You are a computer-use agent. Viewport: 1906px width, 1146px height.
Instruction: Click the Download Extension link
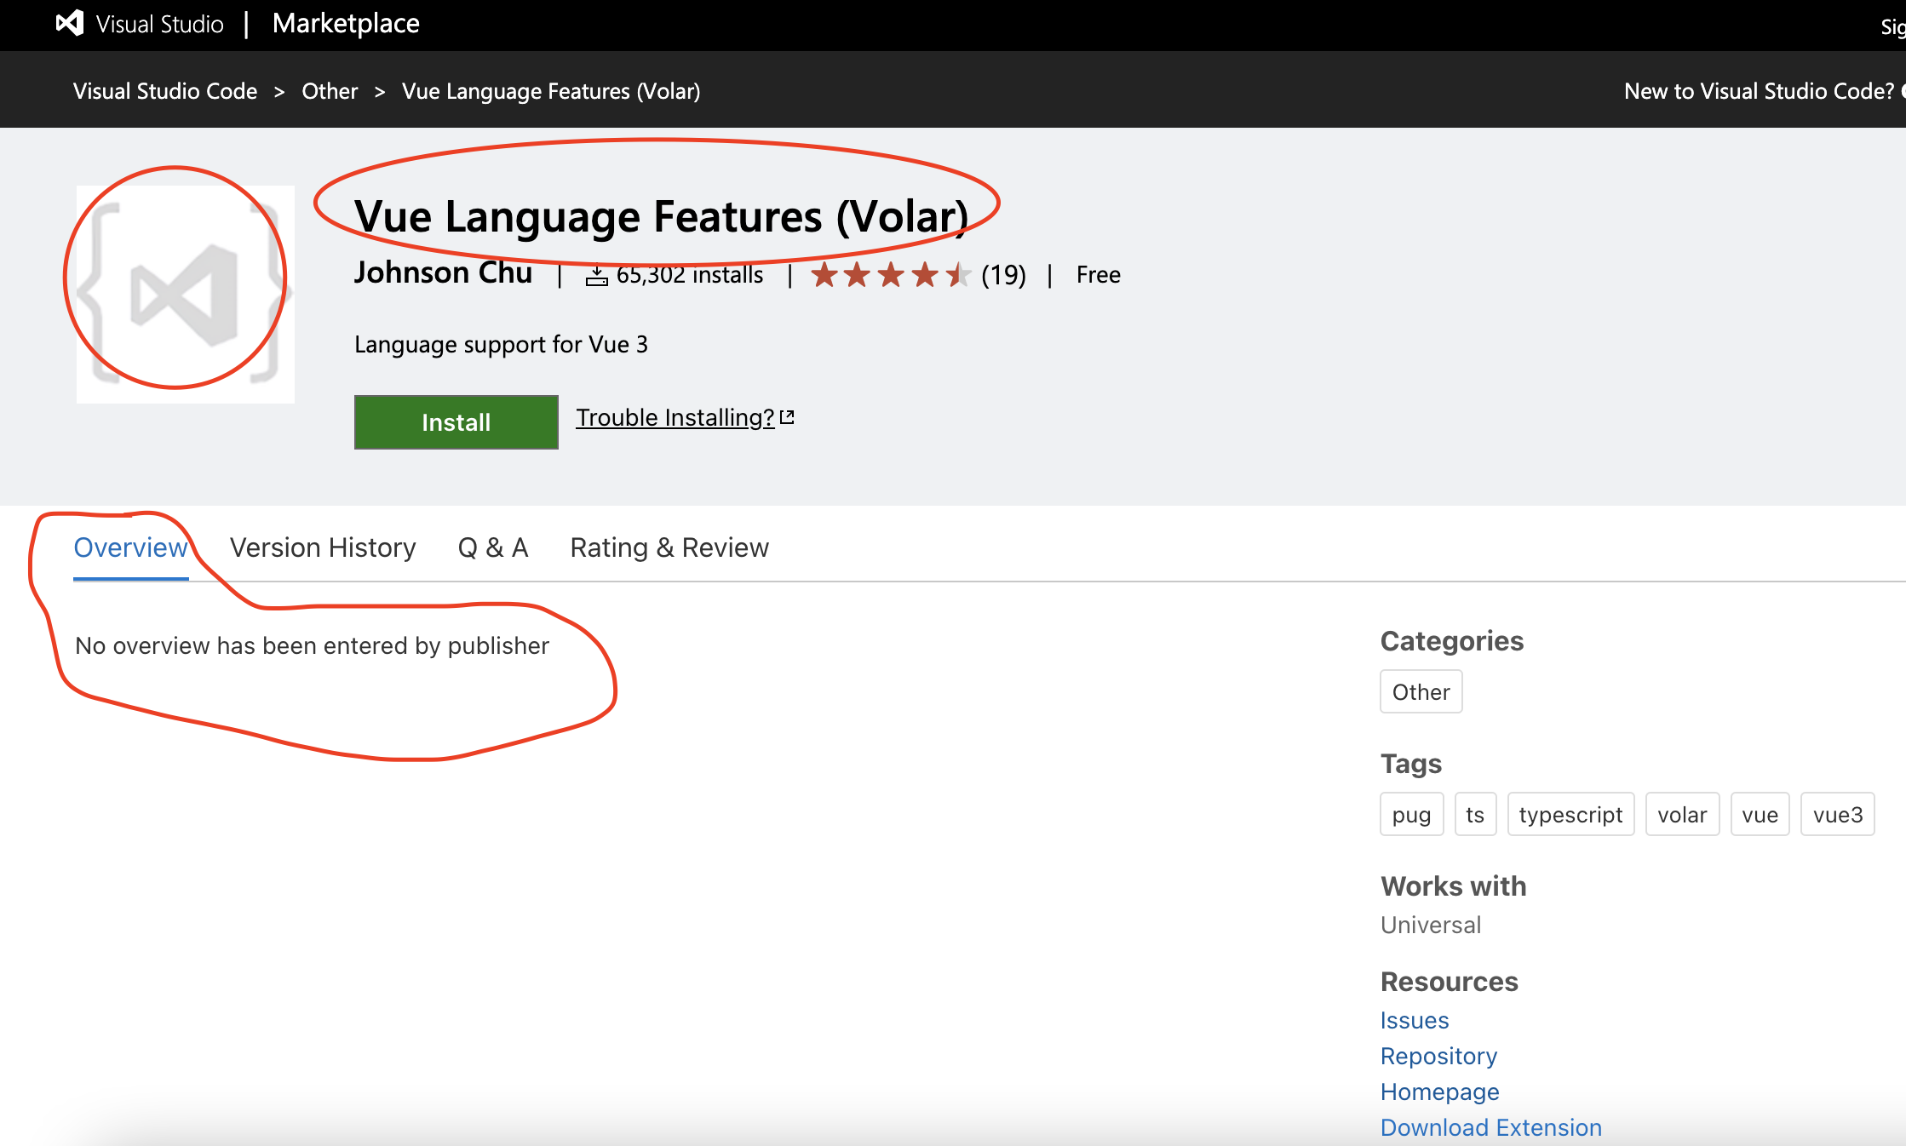tap(1490, 1127)
